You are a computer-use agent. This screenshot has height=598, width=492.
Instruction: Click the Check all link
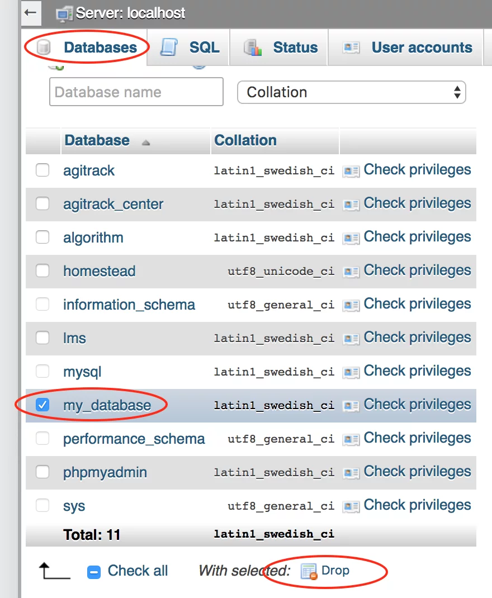click(x=138, y=571)
